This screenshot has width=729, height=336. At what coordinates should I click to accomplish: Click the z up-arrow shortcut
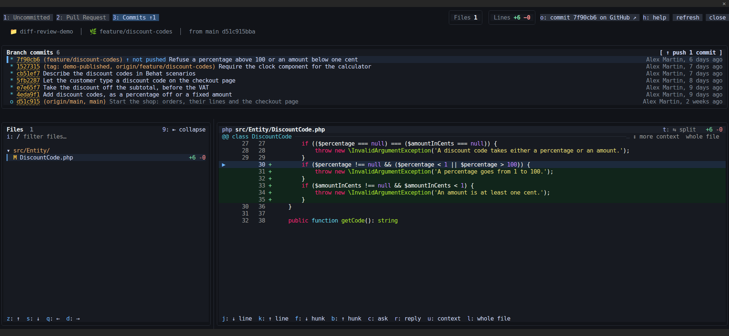13,319
